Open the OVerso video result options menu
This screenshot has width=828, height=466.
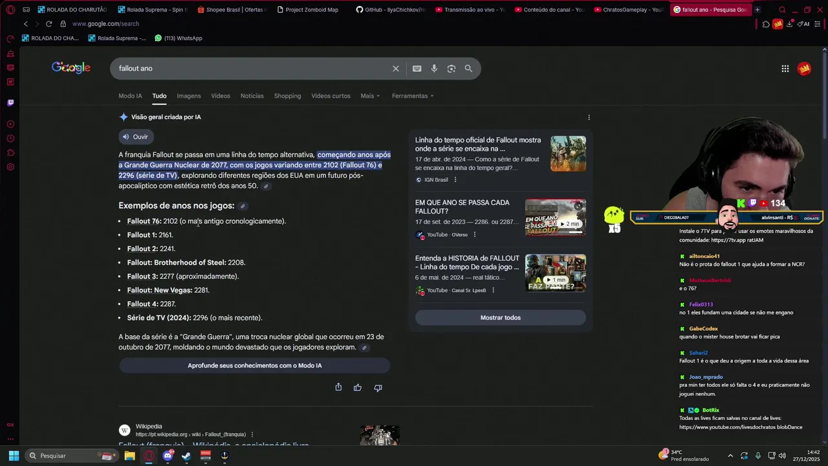[x=475, y=235]
